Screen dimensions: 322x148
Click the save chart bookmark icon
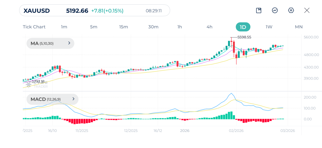(x=259, y=10)
